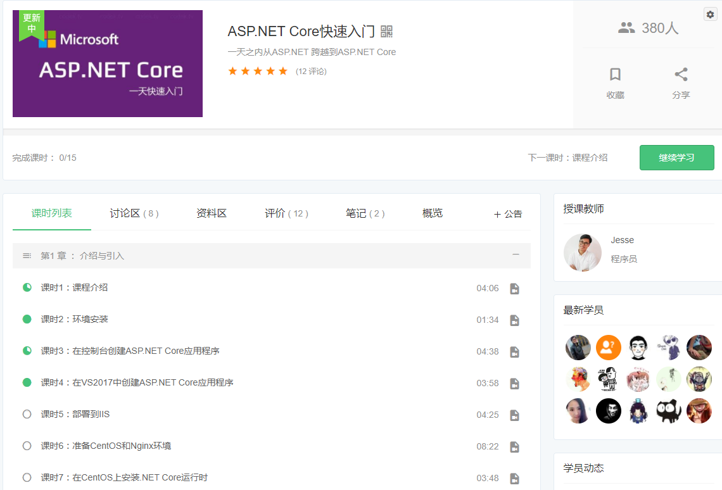
Task: Click the 课时3 half-progress status circle
Action: pyautogui.click(x=27, y=351)
